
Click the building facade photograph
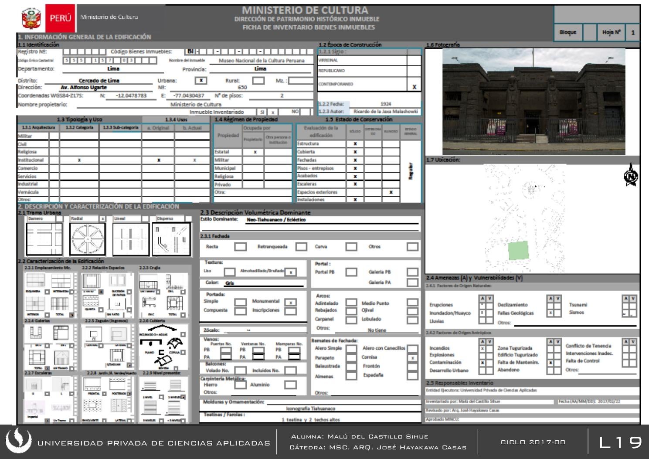(533, 101)
